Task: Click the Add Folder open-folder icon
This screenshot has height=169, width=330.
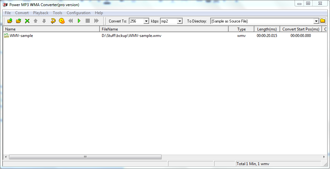Action: [19, 21]
